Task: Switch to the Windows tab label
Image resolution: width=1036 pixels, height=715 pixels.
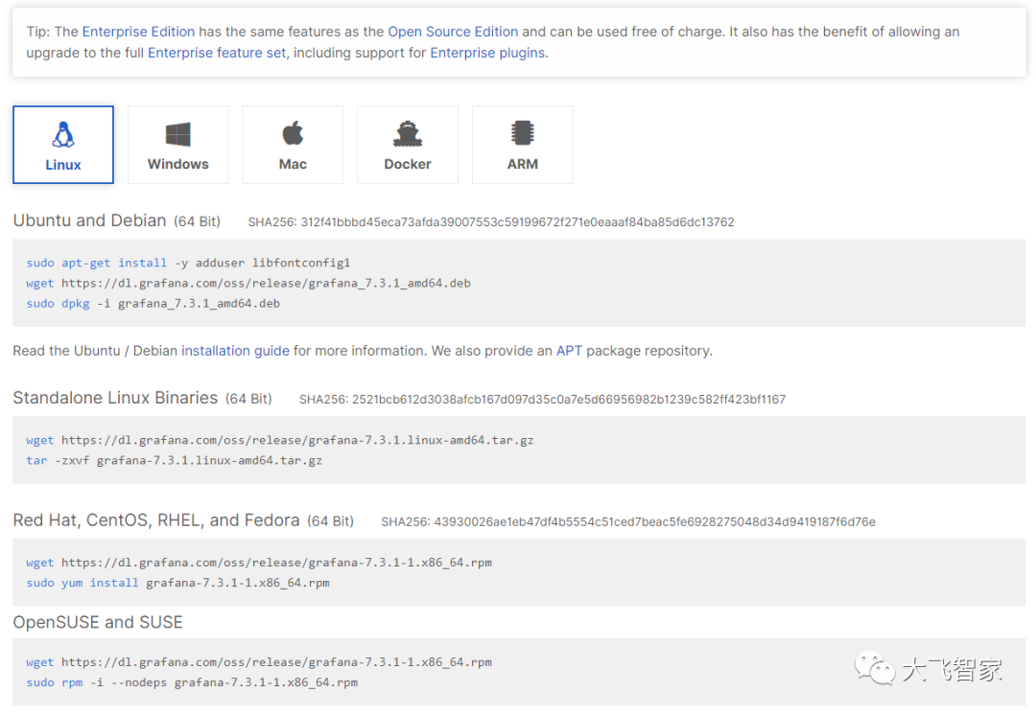Action: click(x=178, y=164)
